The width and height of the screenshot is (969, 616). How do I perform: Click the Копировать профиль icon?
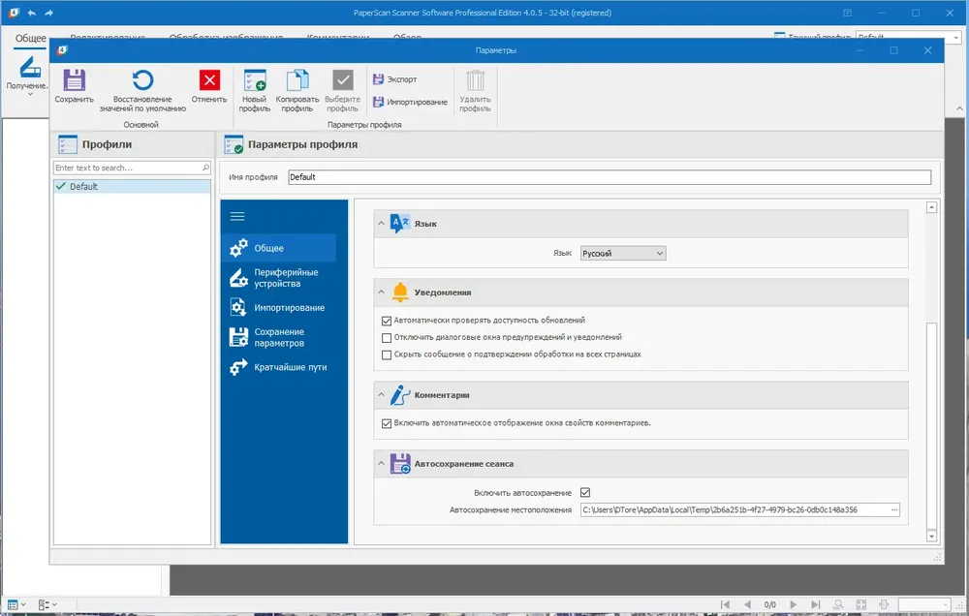pos(297,80)
